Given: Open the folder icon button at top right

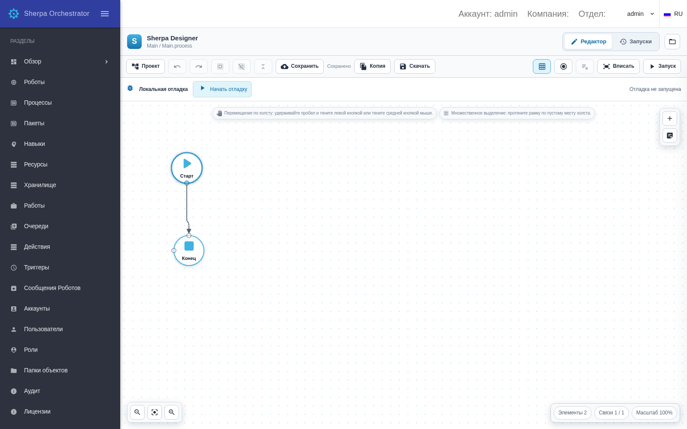Looking at the screenshot, I should (672, 42).
